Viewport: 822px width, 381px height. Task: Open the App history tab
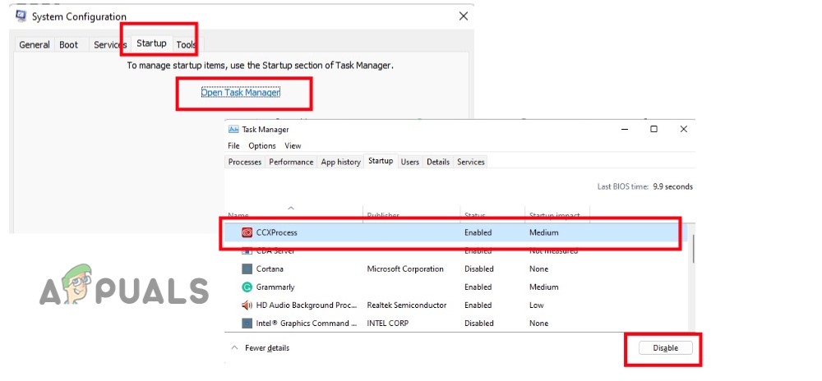tap(341, 163)
